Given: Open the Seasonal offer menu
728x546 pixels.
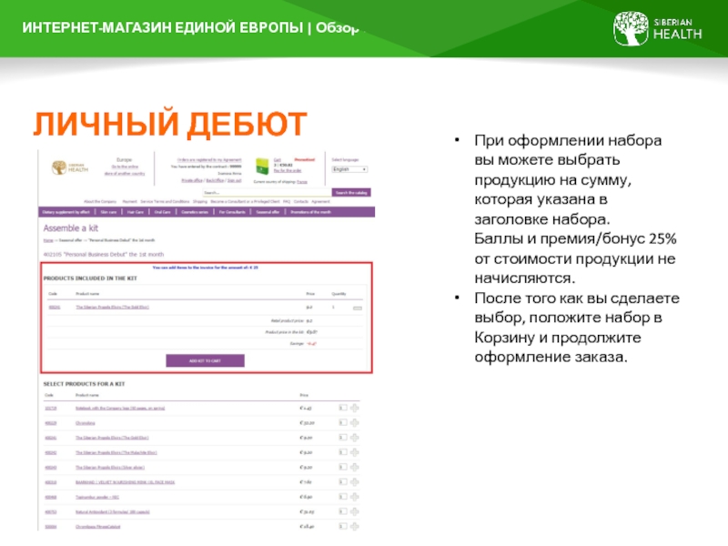Looking at the screenshot, I should point(268,212).
